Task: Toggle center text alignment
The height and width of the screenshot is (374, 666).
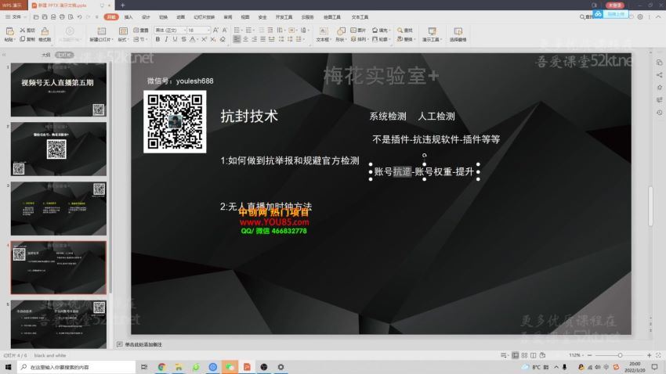Action: tap(245, 39)
